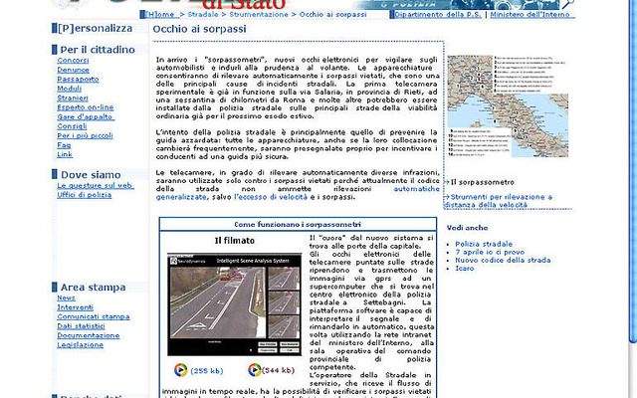This screenshot has height=398, width=637.
Task: Open the Polizia stradale related link
Action: [x=484, y=244]
